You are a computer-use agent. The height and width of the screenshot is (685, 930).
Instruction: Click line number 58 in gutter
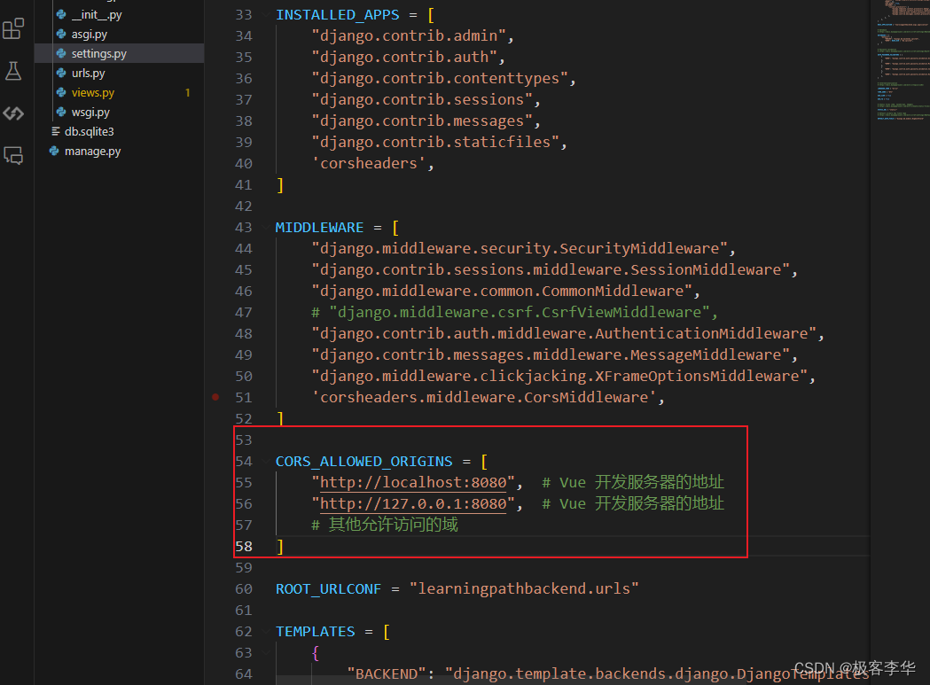pos(243,546)
